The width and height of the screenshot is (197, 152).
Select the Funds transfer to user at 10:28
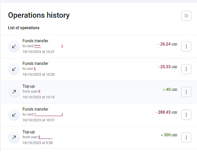35,64
